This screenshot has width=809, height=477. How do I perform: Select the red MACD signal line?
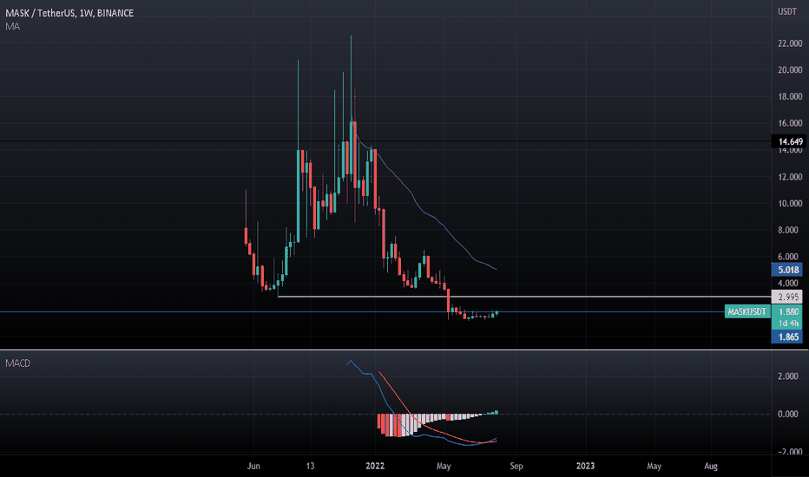click(x=413, y=413)
